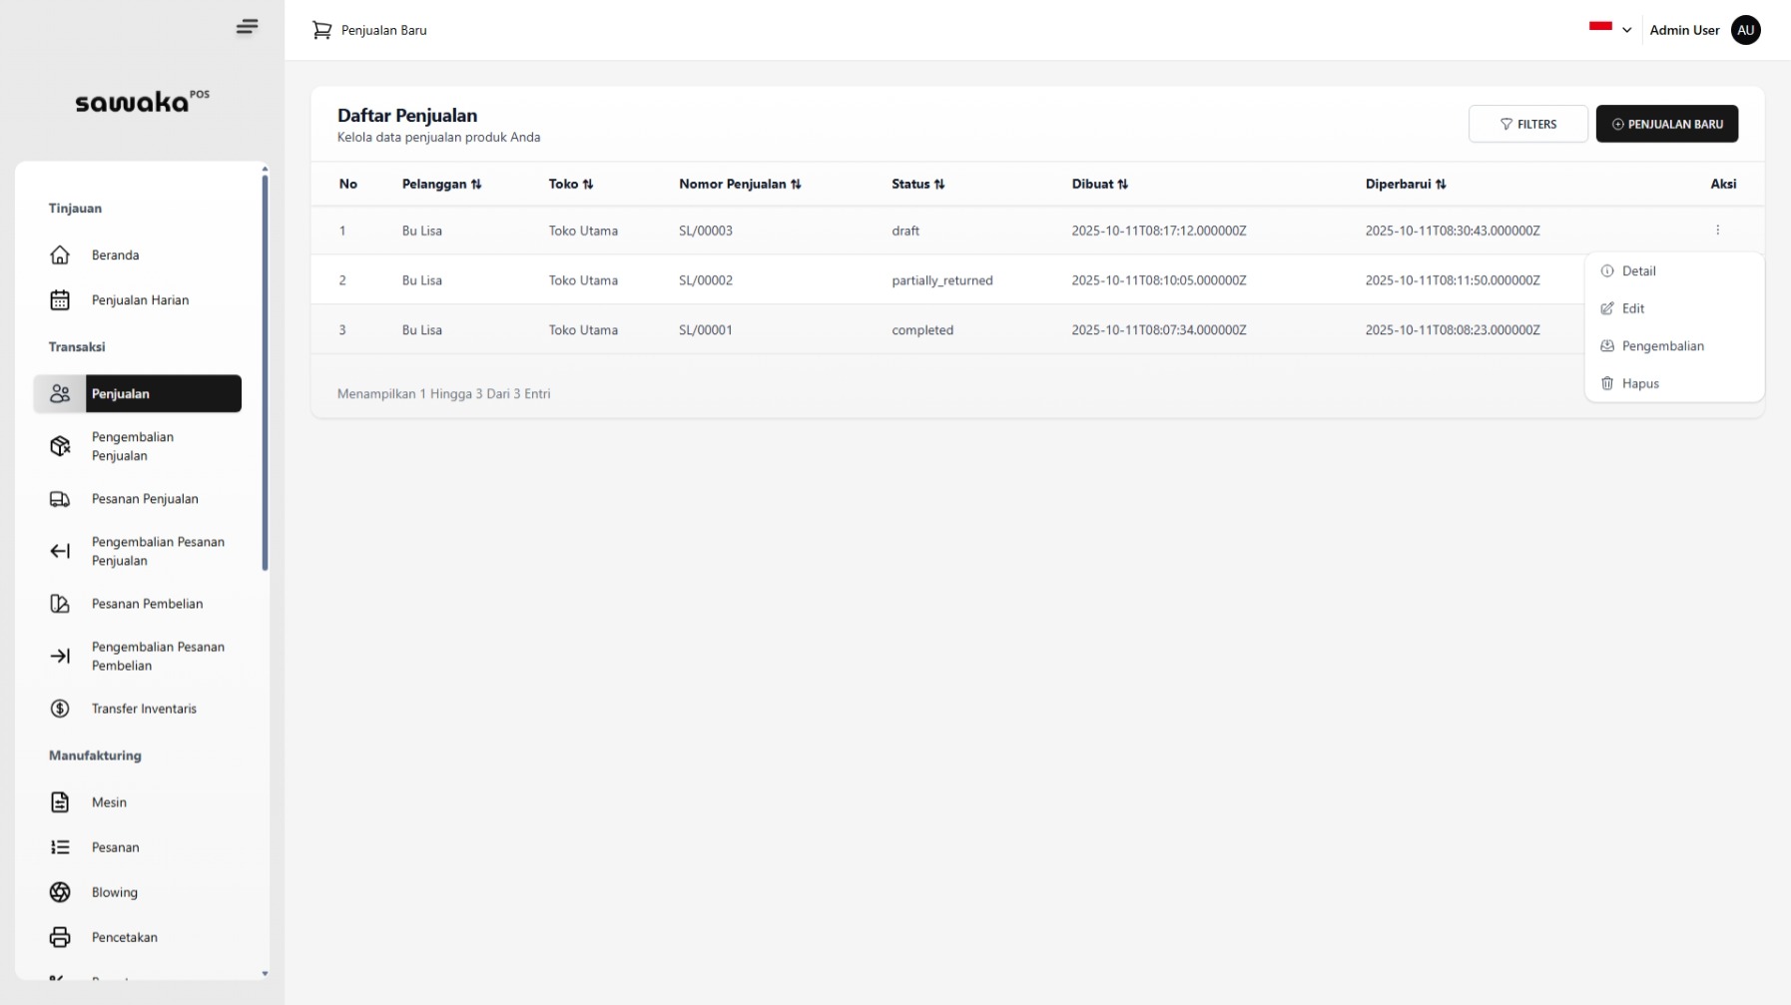Click the FILTERS button
The image size is (1791, 1005).
point(1527,124)
